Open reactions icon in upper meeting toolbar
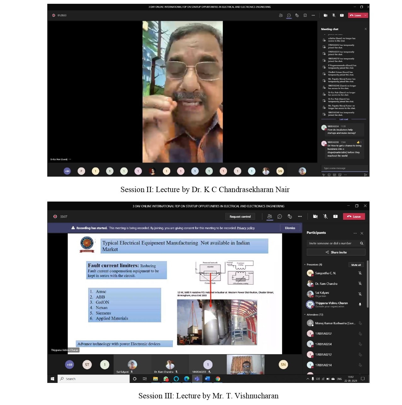402x405 pixels. [x=297, y=15]
